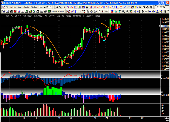Toggle the percent scale button
The width and height of the screenshot is (170, 122).
click(135, 11)
